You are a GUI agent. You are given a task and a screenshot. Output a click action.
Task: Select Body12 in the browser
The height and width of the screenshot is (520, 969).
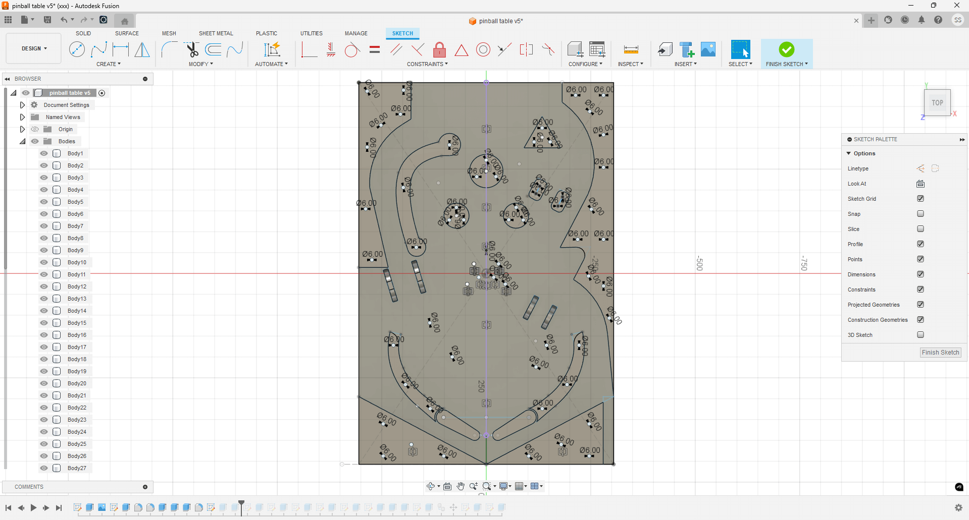[x=77, y=286]
